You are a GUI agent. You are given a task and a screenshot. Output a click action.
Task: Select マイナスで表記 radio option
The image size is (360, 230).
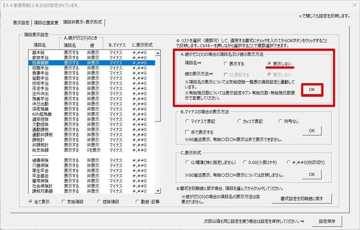[x=187, y=121]
